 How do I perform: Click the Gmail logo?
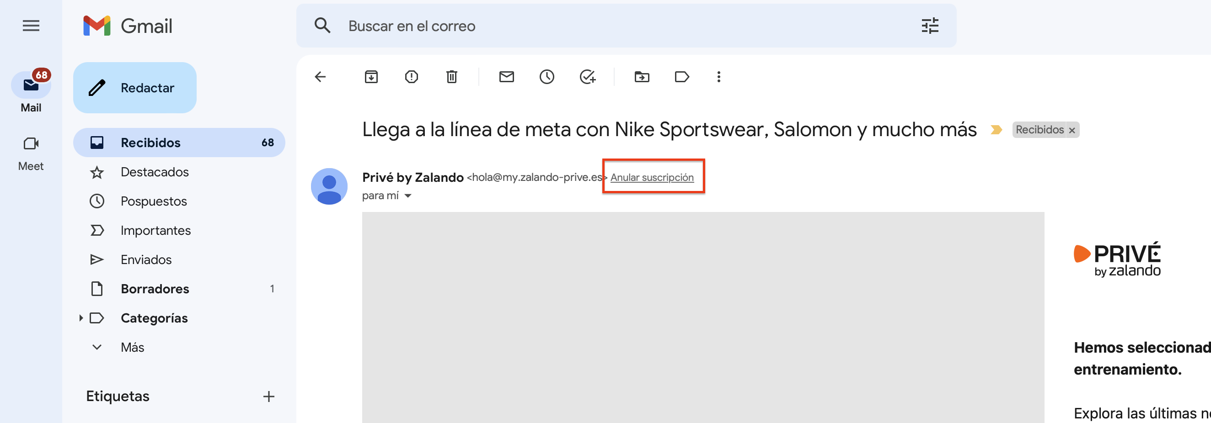(128, 26)
